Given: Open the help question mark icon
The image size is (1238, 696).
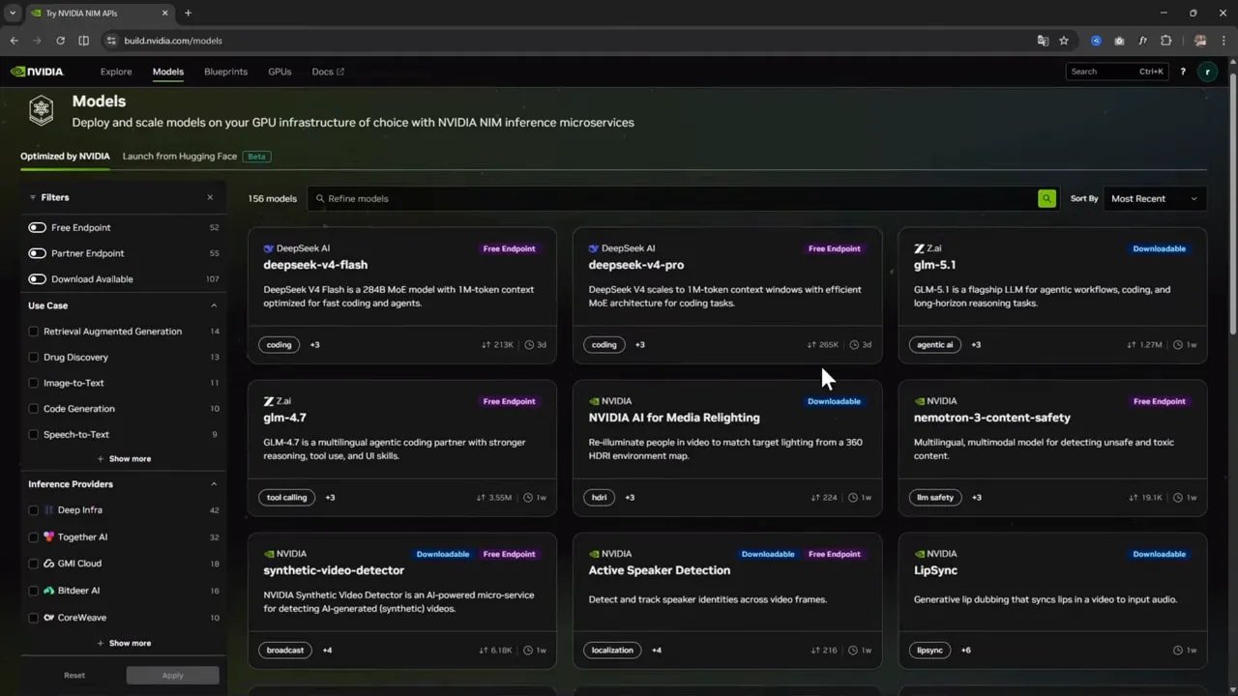Looking at the screenshot, I should [1182, 72].
